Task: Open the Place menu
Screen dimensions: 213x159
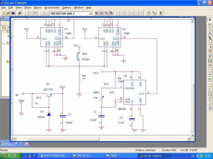Action: tap(28, 7)
